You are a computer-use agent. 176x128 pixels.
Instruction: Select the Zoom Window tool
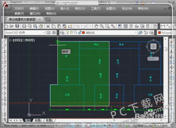coord(107,26)
